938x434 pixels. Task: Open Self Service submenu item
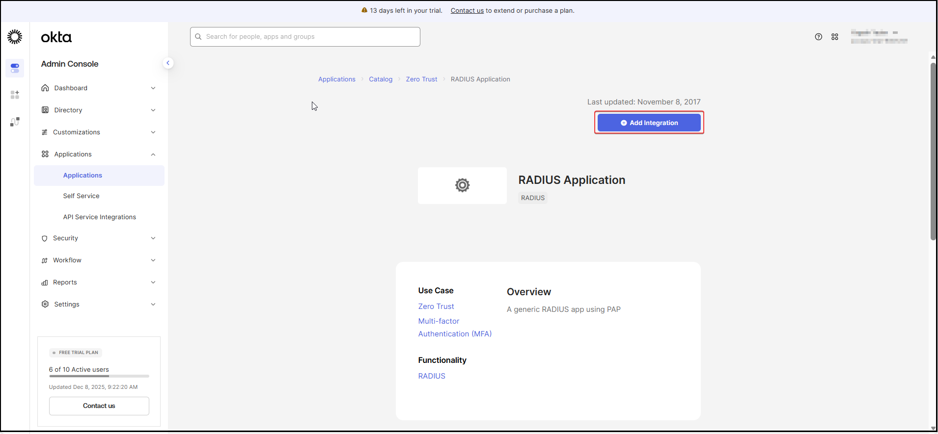coord(81,196)
